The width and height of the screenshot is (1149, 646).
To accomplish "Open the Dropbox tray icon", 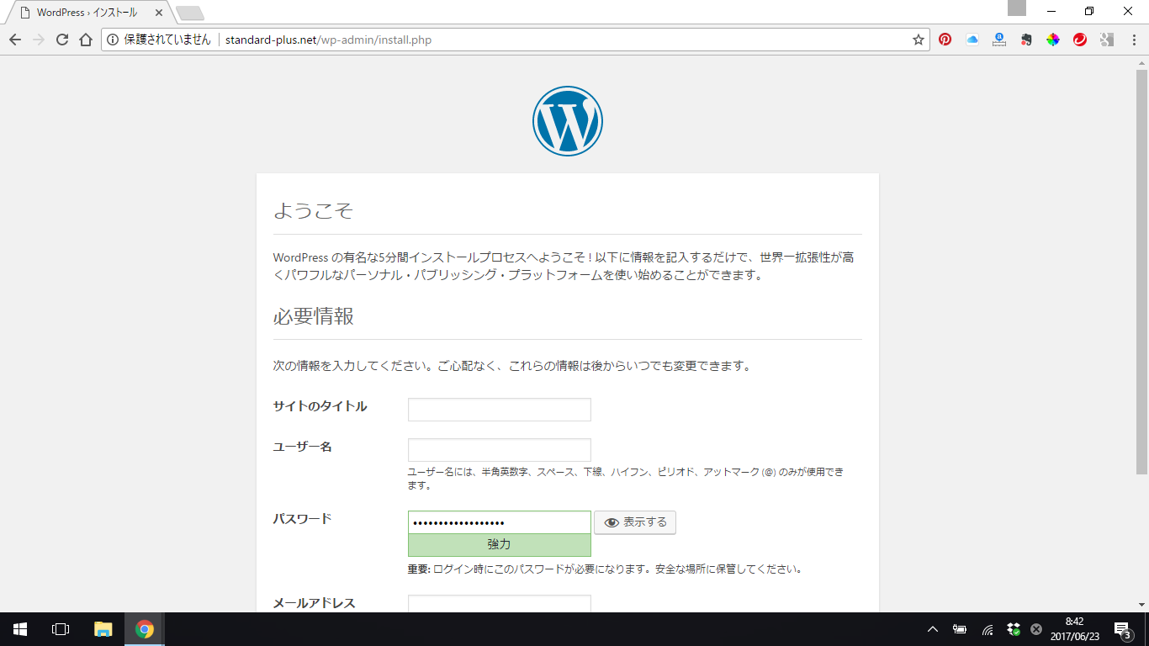I will 1014,629.
